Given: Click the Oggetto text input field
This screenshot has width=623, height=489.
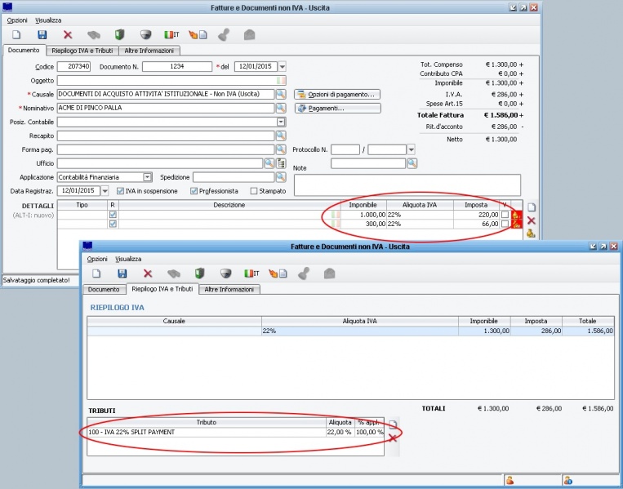Looking at the screenshot, I should pos(167,81).
